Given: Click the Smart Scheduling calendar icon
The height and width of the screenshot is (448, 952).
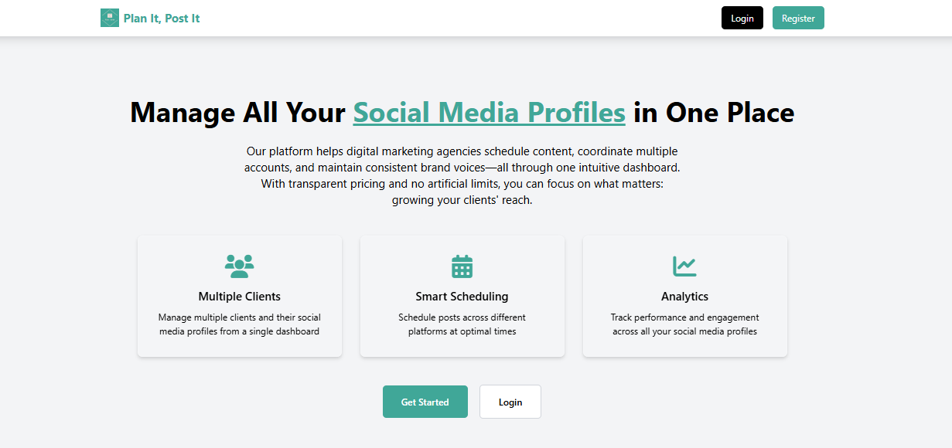Looking at the screenshot, I should coord(462,266).
